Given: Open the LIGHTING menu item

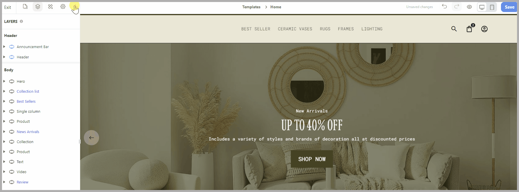Looking at the screenshot, I should point(372,29).
